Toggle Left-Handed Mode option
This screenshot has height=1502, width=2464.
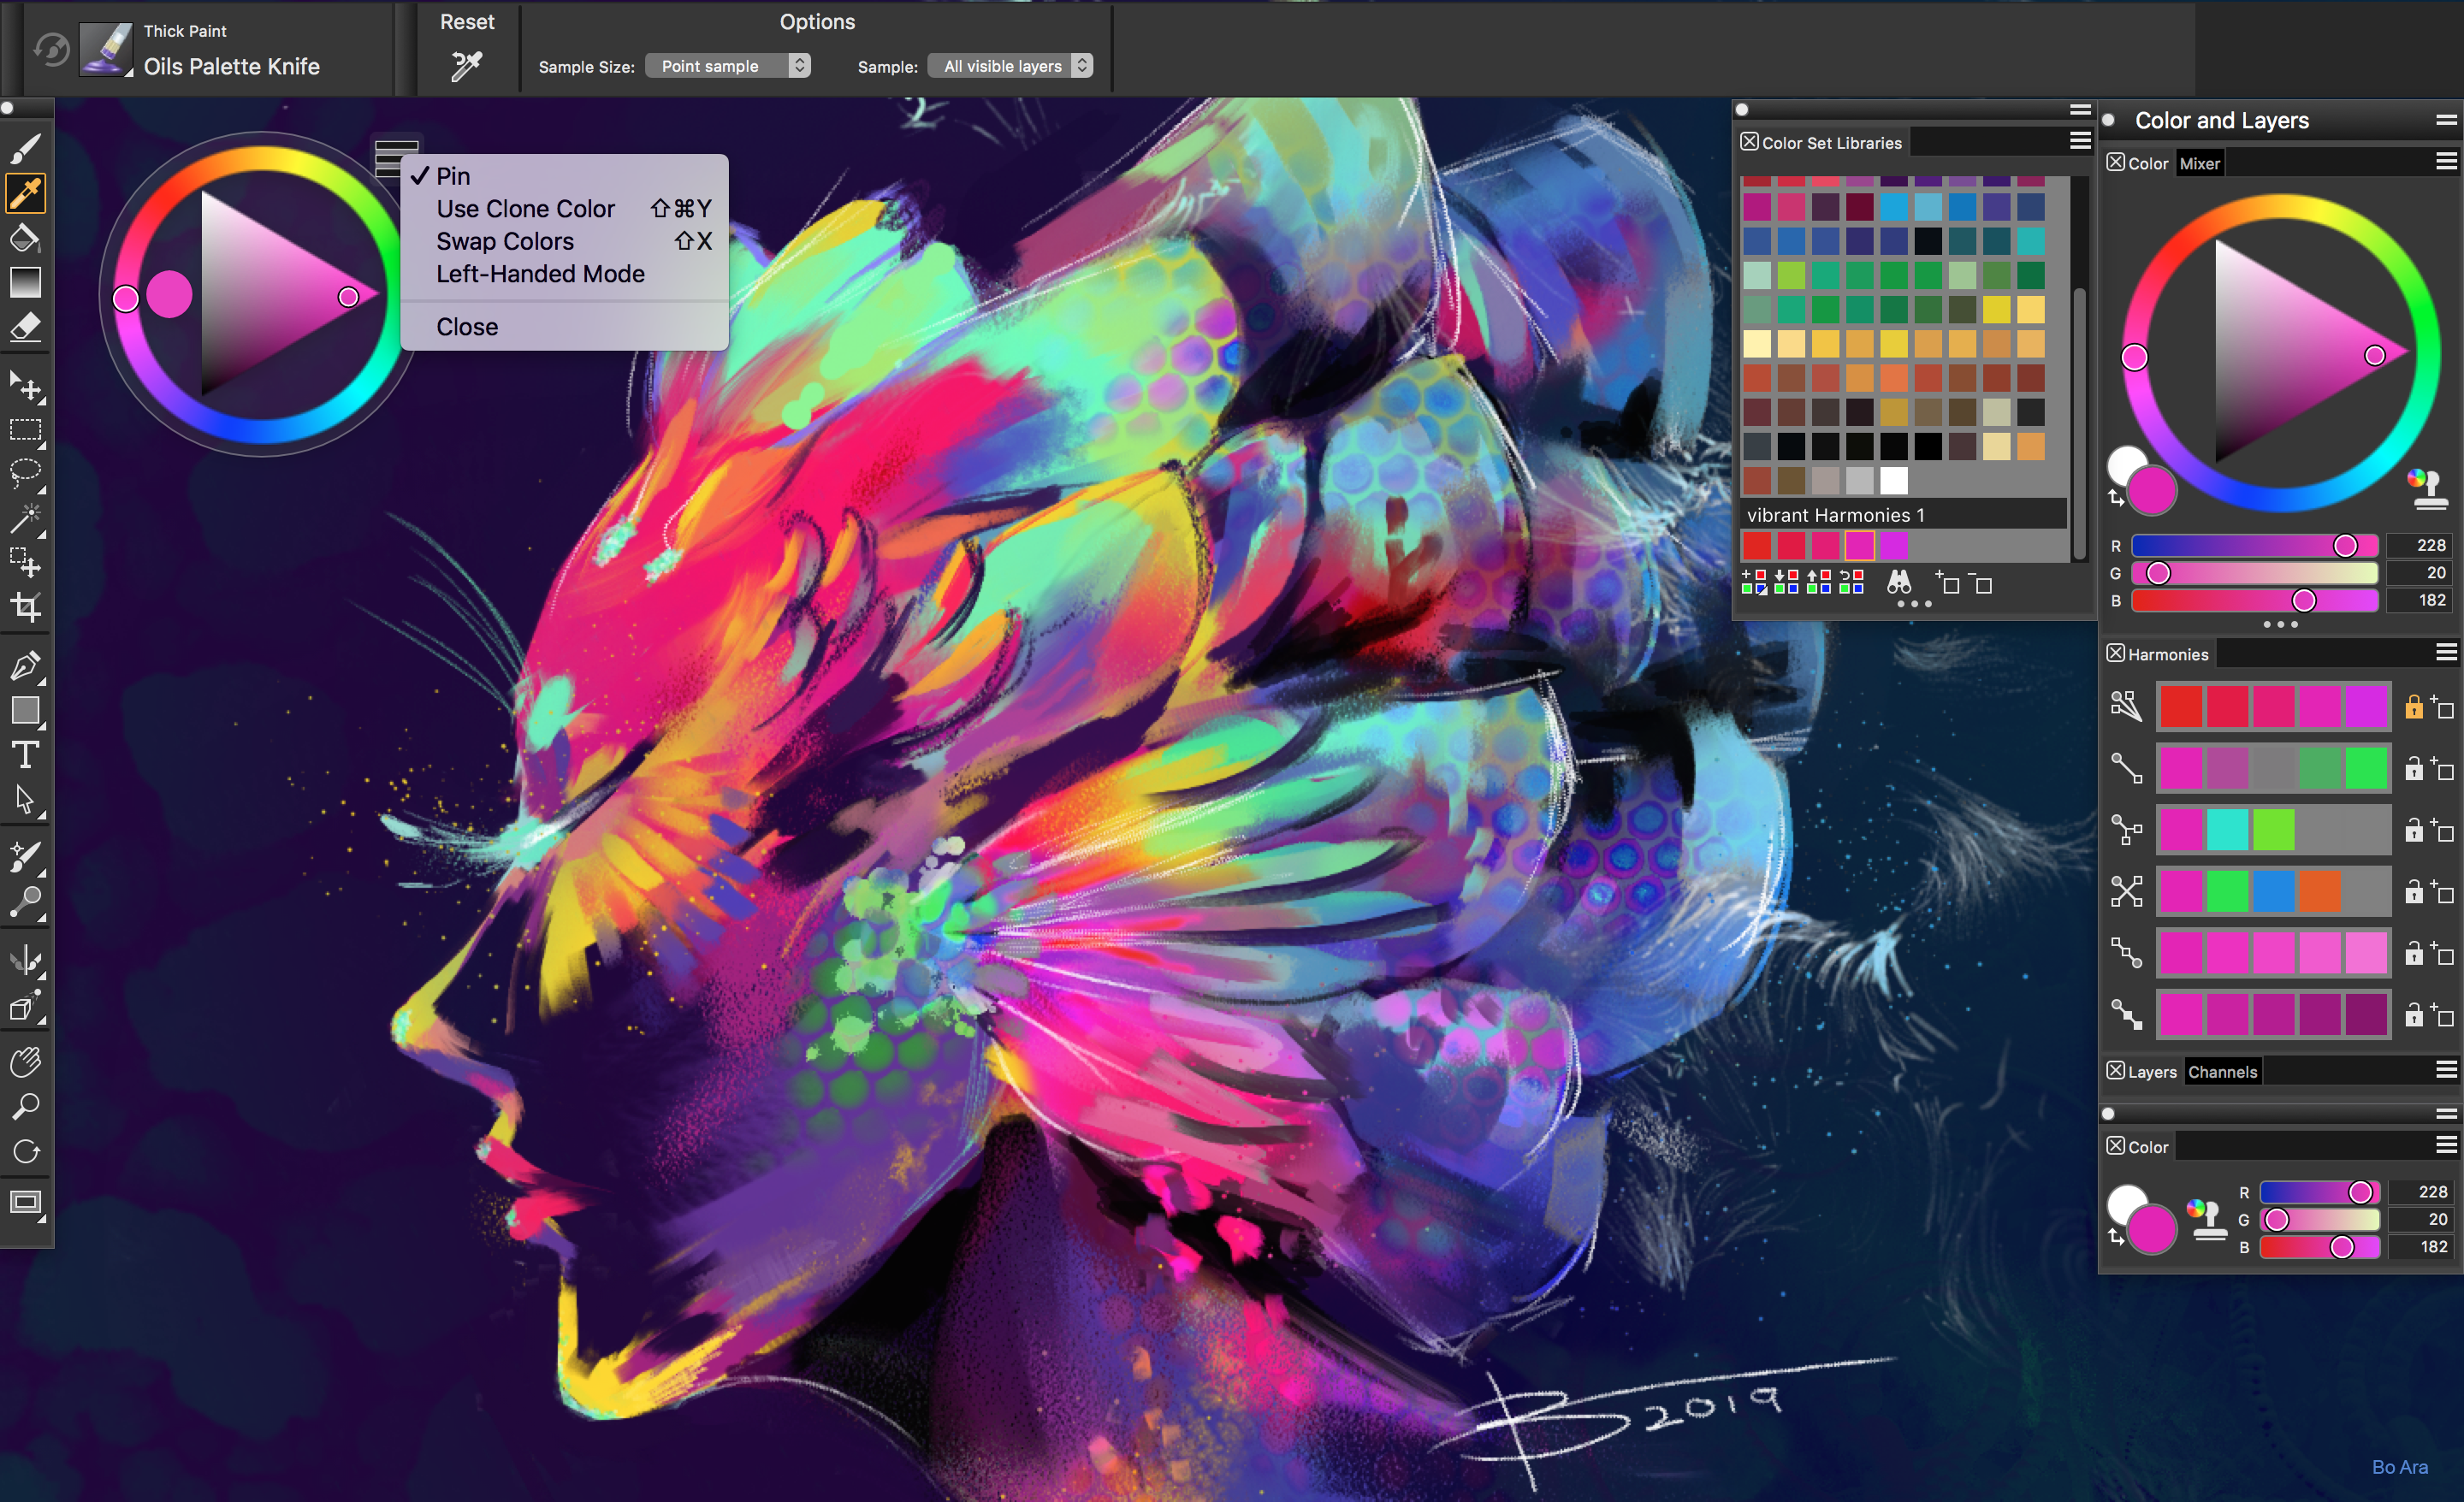click(x=536, y=275)
